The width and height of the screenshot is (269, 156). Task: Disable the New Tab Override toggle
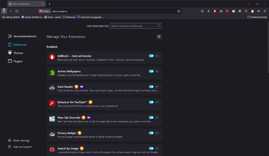coord(151,118)
